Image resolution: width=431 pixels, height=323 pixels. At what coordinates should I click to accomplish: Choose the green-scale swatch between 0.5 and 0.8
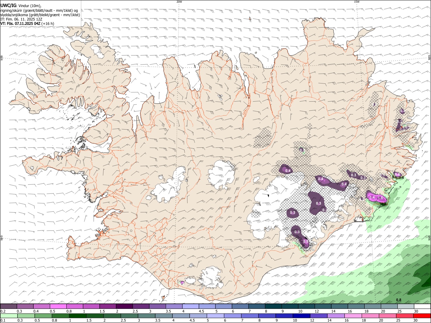pos(43,316)
